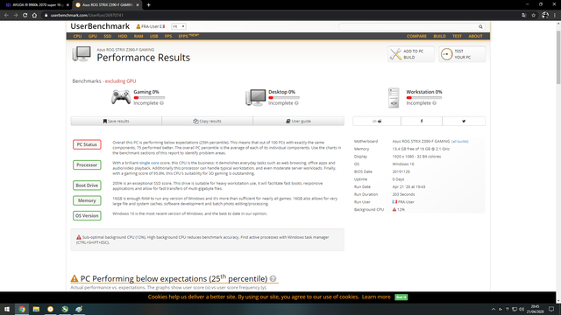
Task: Open the single core link
Action: click(149, 163)
